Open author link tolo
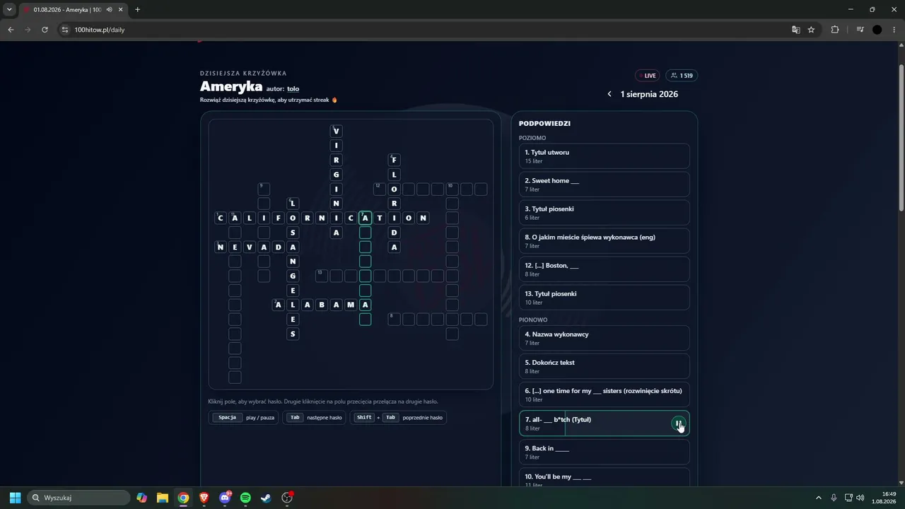905x509 pixels. pos(293,89)
